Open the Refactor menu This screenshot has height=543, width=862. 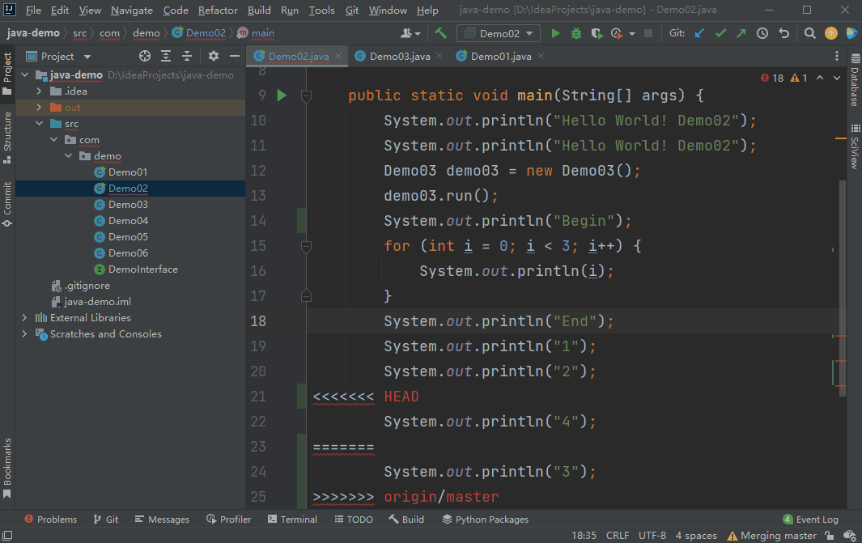[218, 11]
